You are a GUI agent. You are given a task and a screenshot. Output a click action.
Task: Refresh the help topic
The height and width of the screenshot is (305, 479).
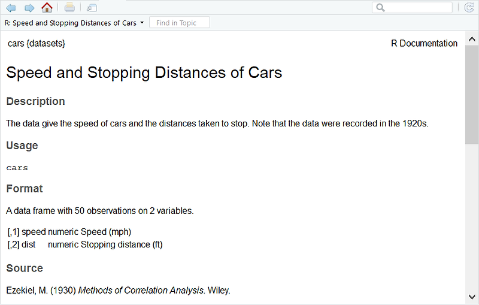click(x=469, y=7)
